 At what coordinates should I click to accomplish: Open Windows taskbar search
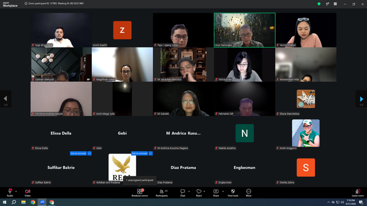click(x=14, y=202)
